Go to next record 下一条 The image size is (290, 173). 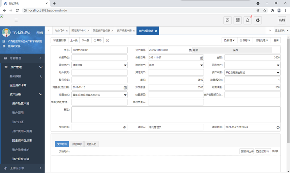(85, 40)
